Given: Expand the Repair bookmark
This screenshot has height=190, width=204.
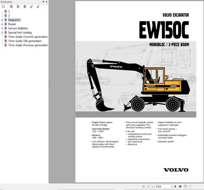Looking at the screenshot, I should coord(2,24).
